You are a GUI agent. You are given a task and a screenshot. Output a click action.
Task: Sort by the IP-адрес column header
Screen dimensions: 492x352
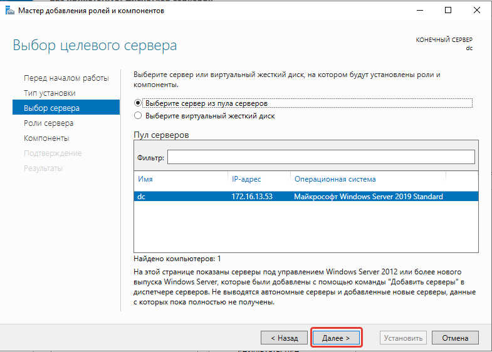(246, 179)
